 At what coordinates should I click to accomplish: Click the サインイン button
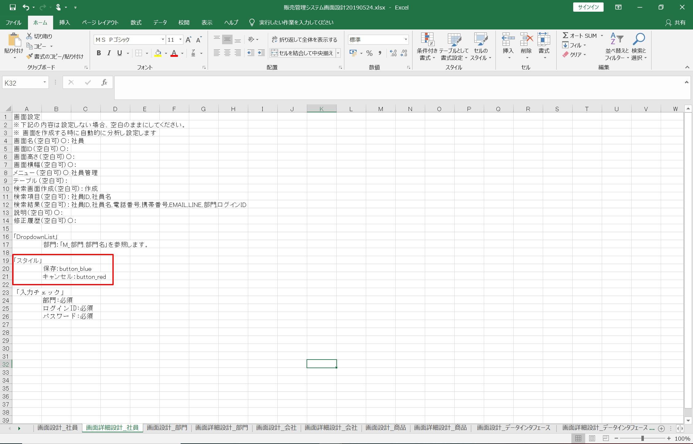tap(588, 7)
